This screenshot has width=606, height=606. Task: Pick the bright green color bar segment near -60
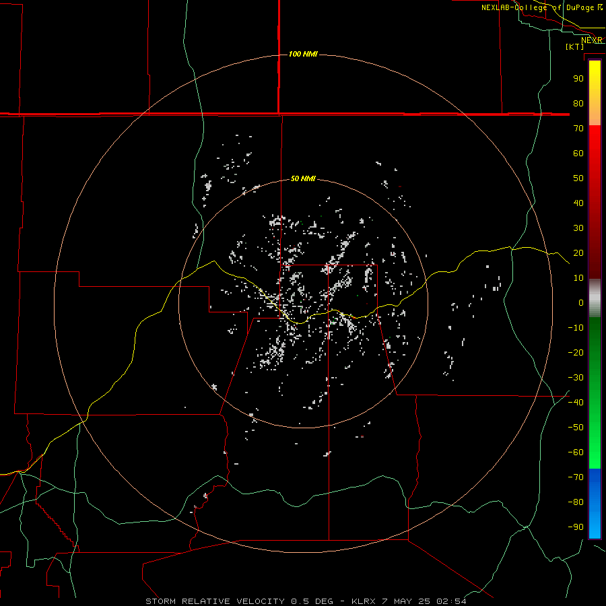tap(595, 454)
